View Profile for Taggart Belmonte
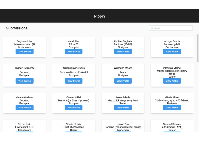 pos(25,81)
